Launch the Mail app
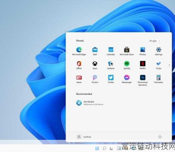Viewport: 175px width, 152px height. (95, 51)
